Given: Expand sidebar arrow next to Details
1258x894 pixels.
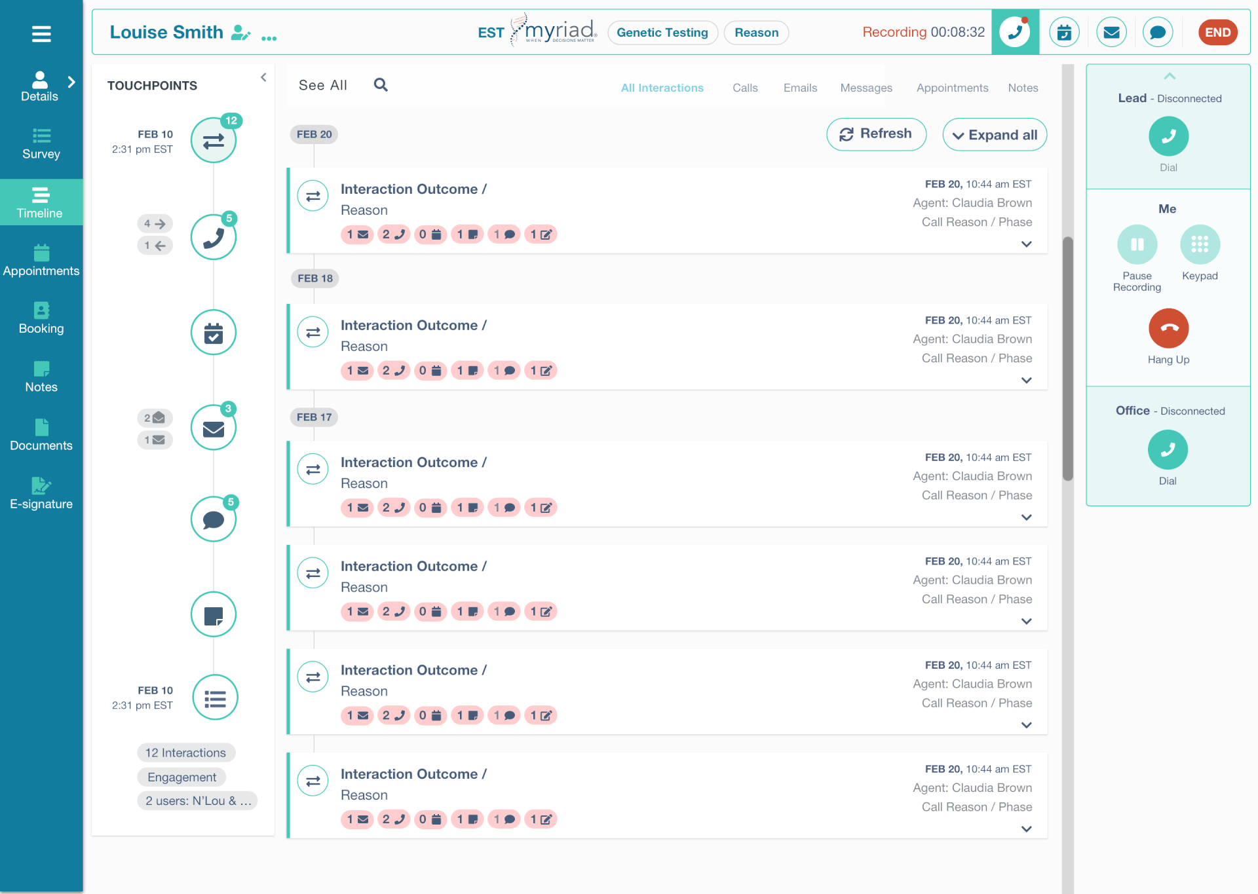Looking at the screenshot, I should [x=71, y=82].
